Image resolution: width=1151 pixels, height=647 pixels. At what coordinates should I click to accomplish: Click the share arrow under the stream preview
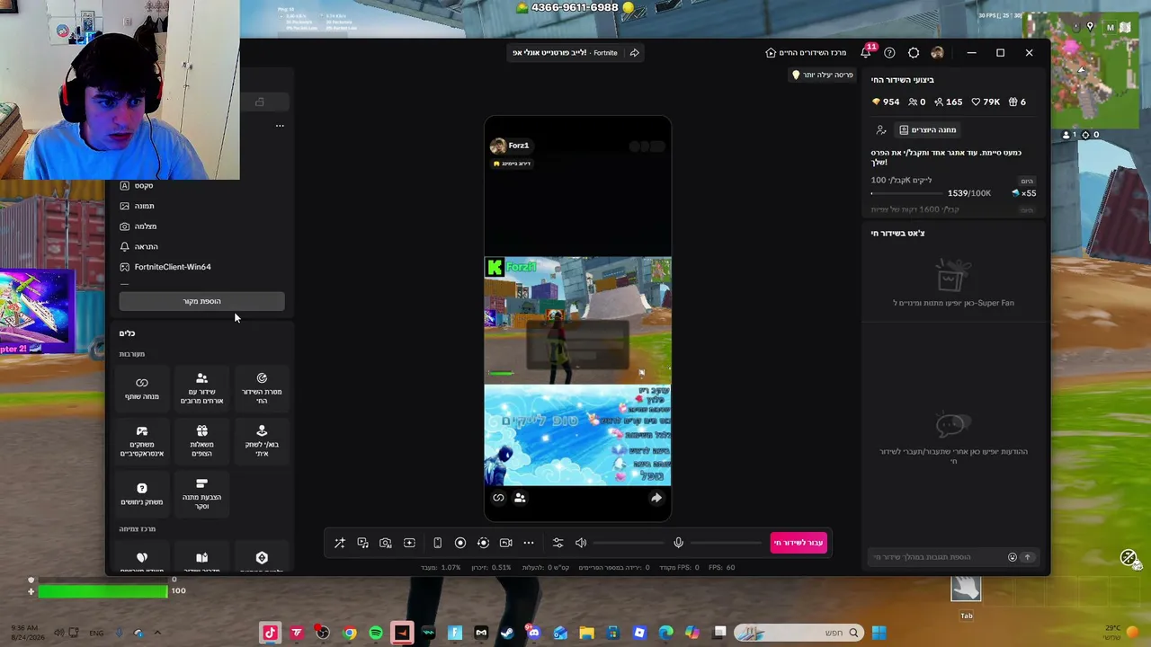pyautogui.click(x=656, y=498)
